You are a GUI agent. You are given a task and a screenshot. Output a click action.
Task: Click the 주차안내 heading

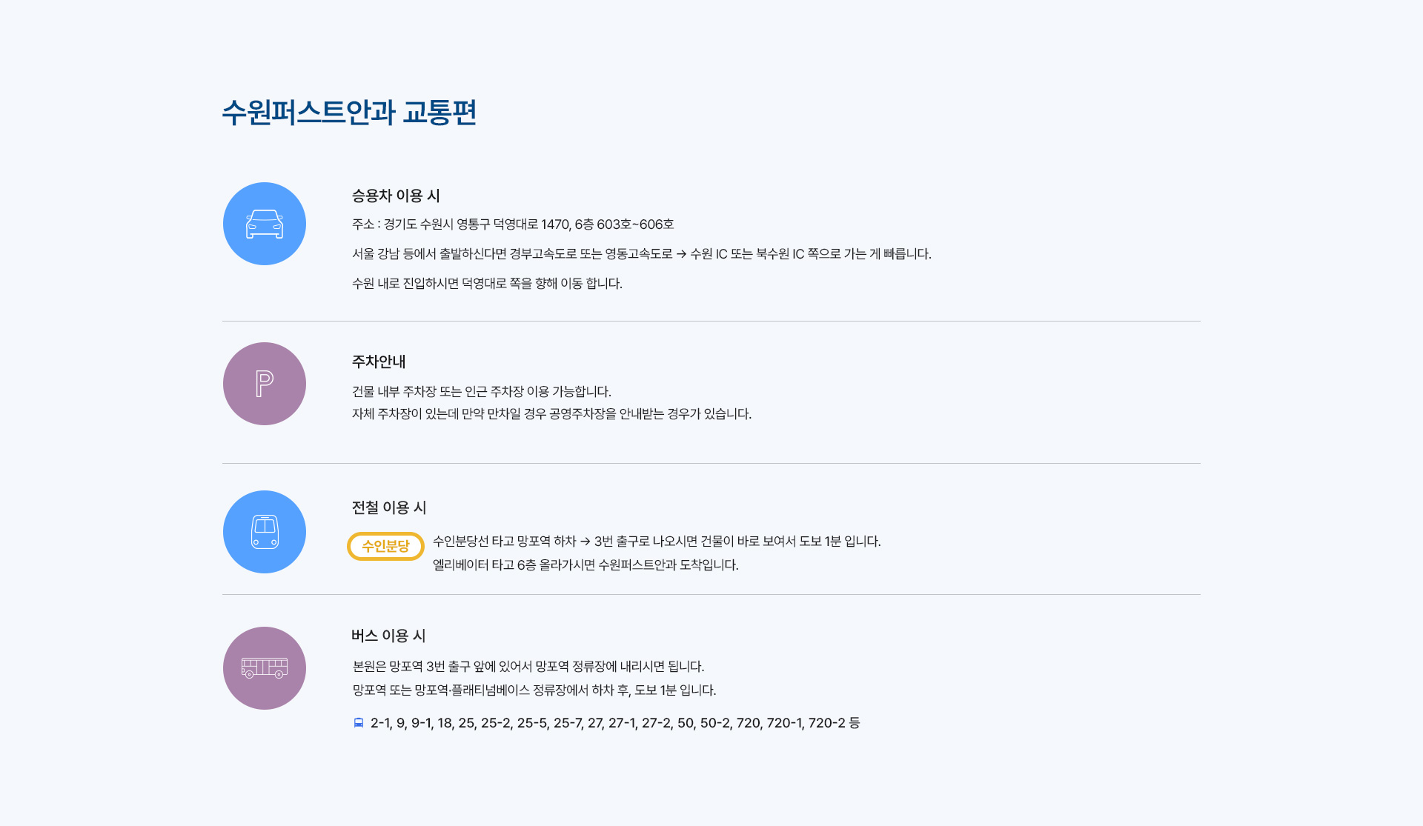tap(379, 362)
